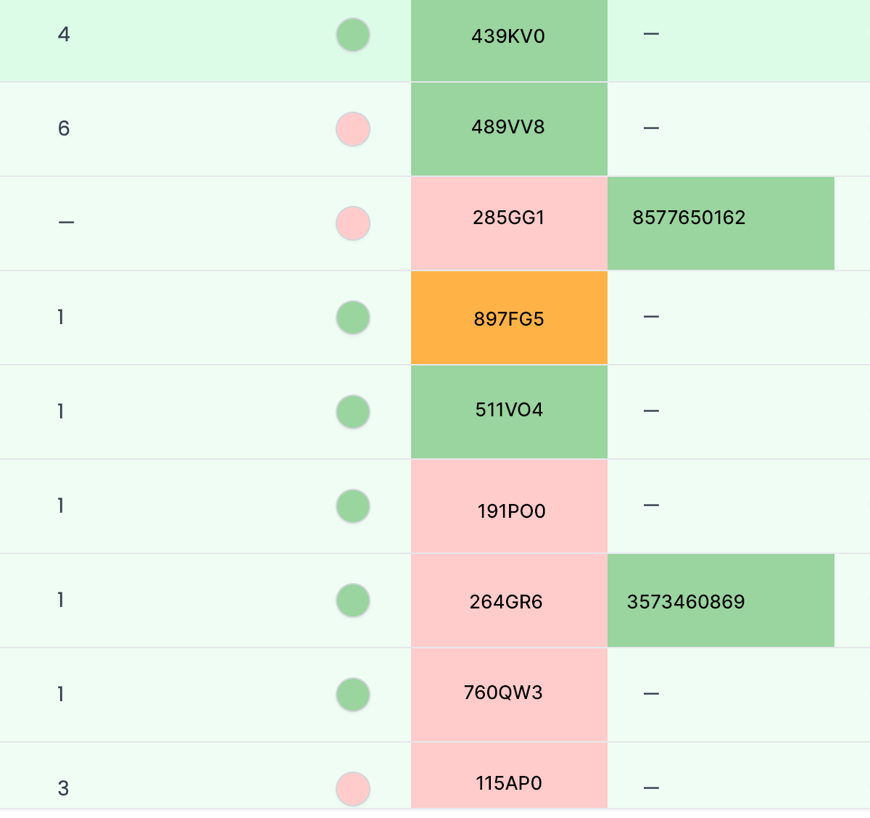Select the orange 897FG5 code cell
Viewport: 870px width, 818px height.
[x=509, y=318]
